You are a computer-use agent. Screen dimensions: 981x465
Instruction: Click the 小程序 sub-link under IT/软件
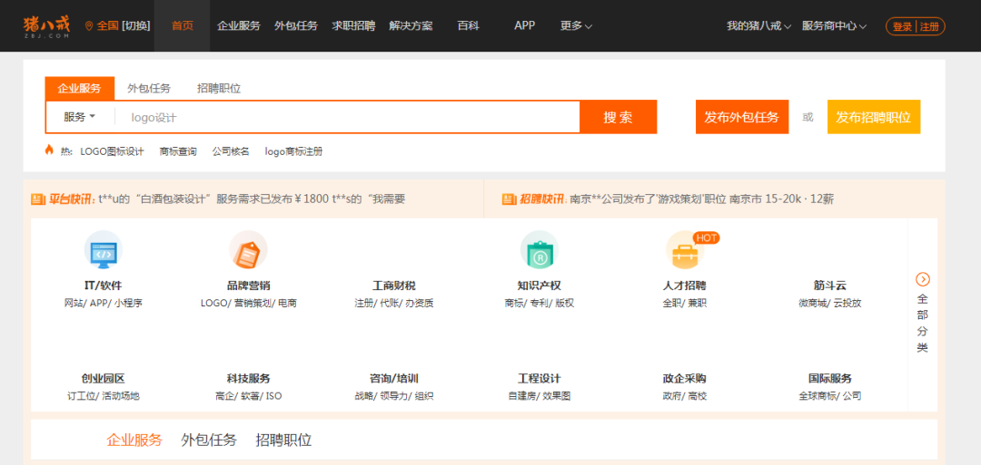tap(128, 304)
